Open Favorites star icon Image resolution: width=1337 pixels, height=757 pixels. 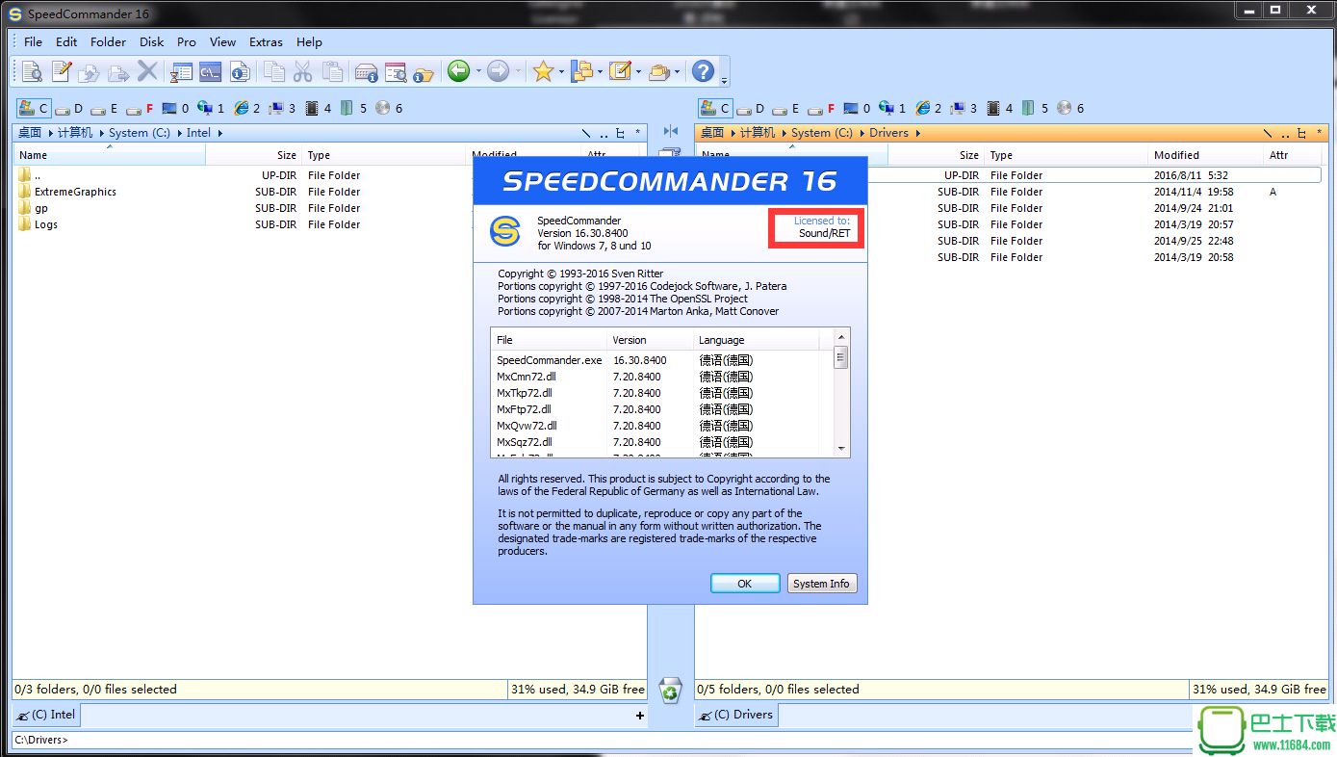pyautogui.click(x=543, y=70)
